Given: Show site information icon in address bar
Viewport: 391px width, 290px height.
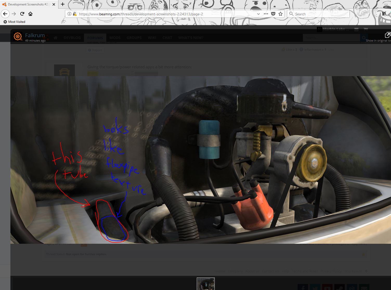Looking at the screenshot, I should click(69, 14).
